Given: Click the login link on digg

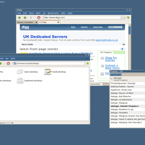Looking at the screenshot, I should 73,27.
